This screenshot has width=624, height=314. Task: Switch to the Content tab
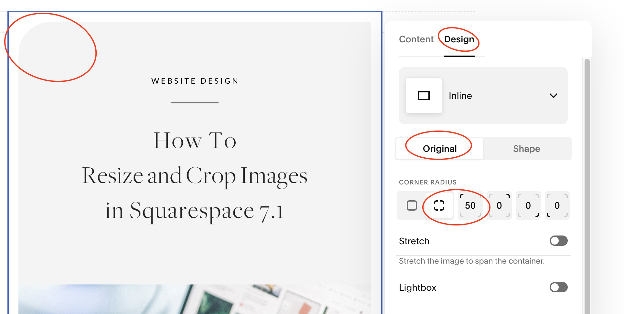point(416,39)
